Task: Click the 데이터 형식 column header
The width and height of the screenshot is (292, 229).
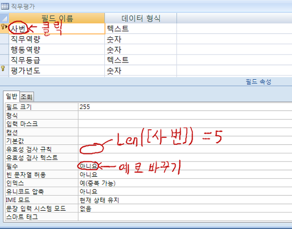Action: pos(141,18)
